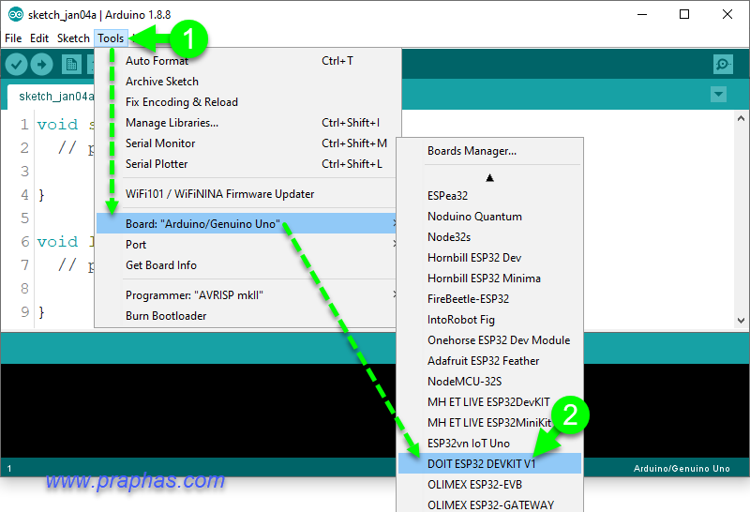Select Hornbill ESP32 Minima board
The height and width of the screenshot is (512, 750).
click(x=489, y=278)
